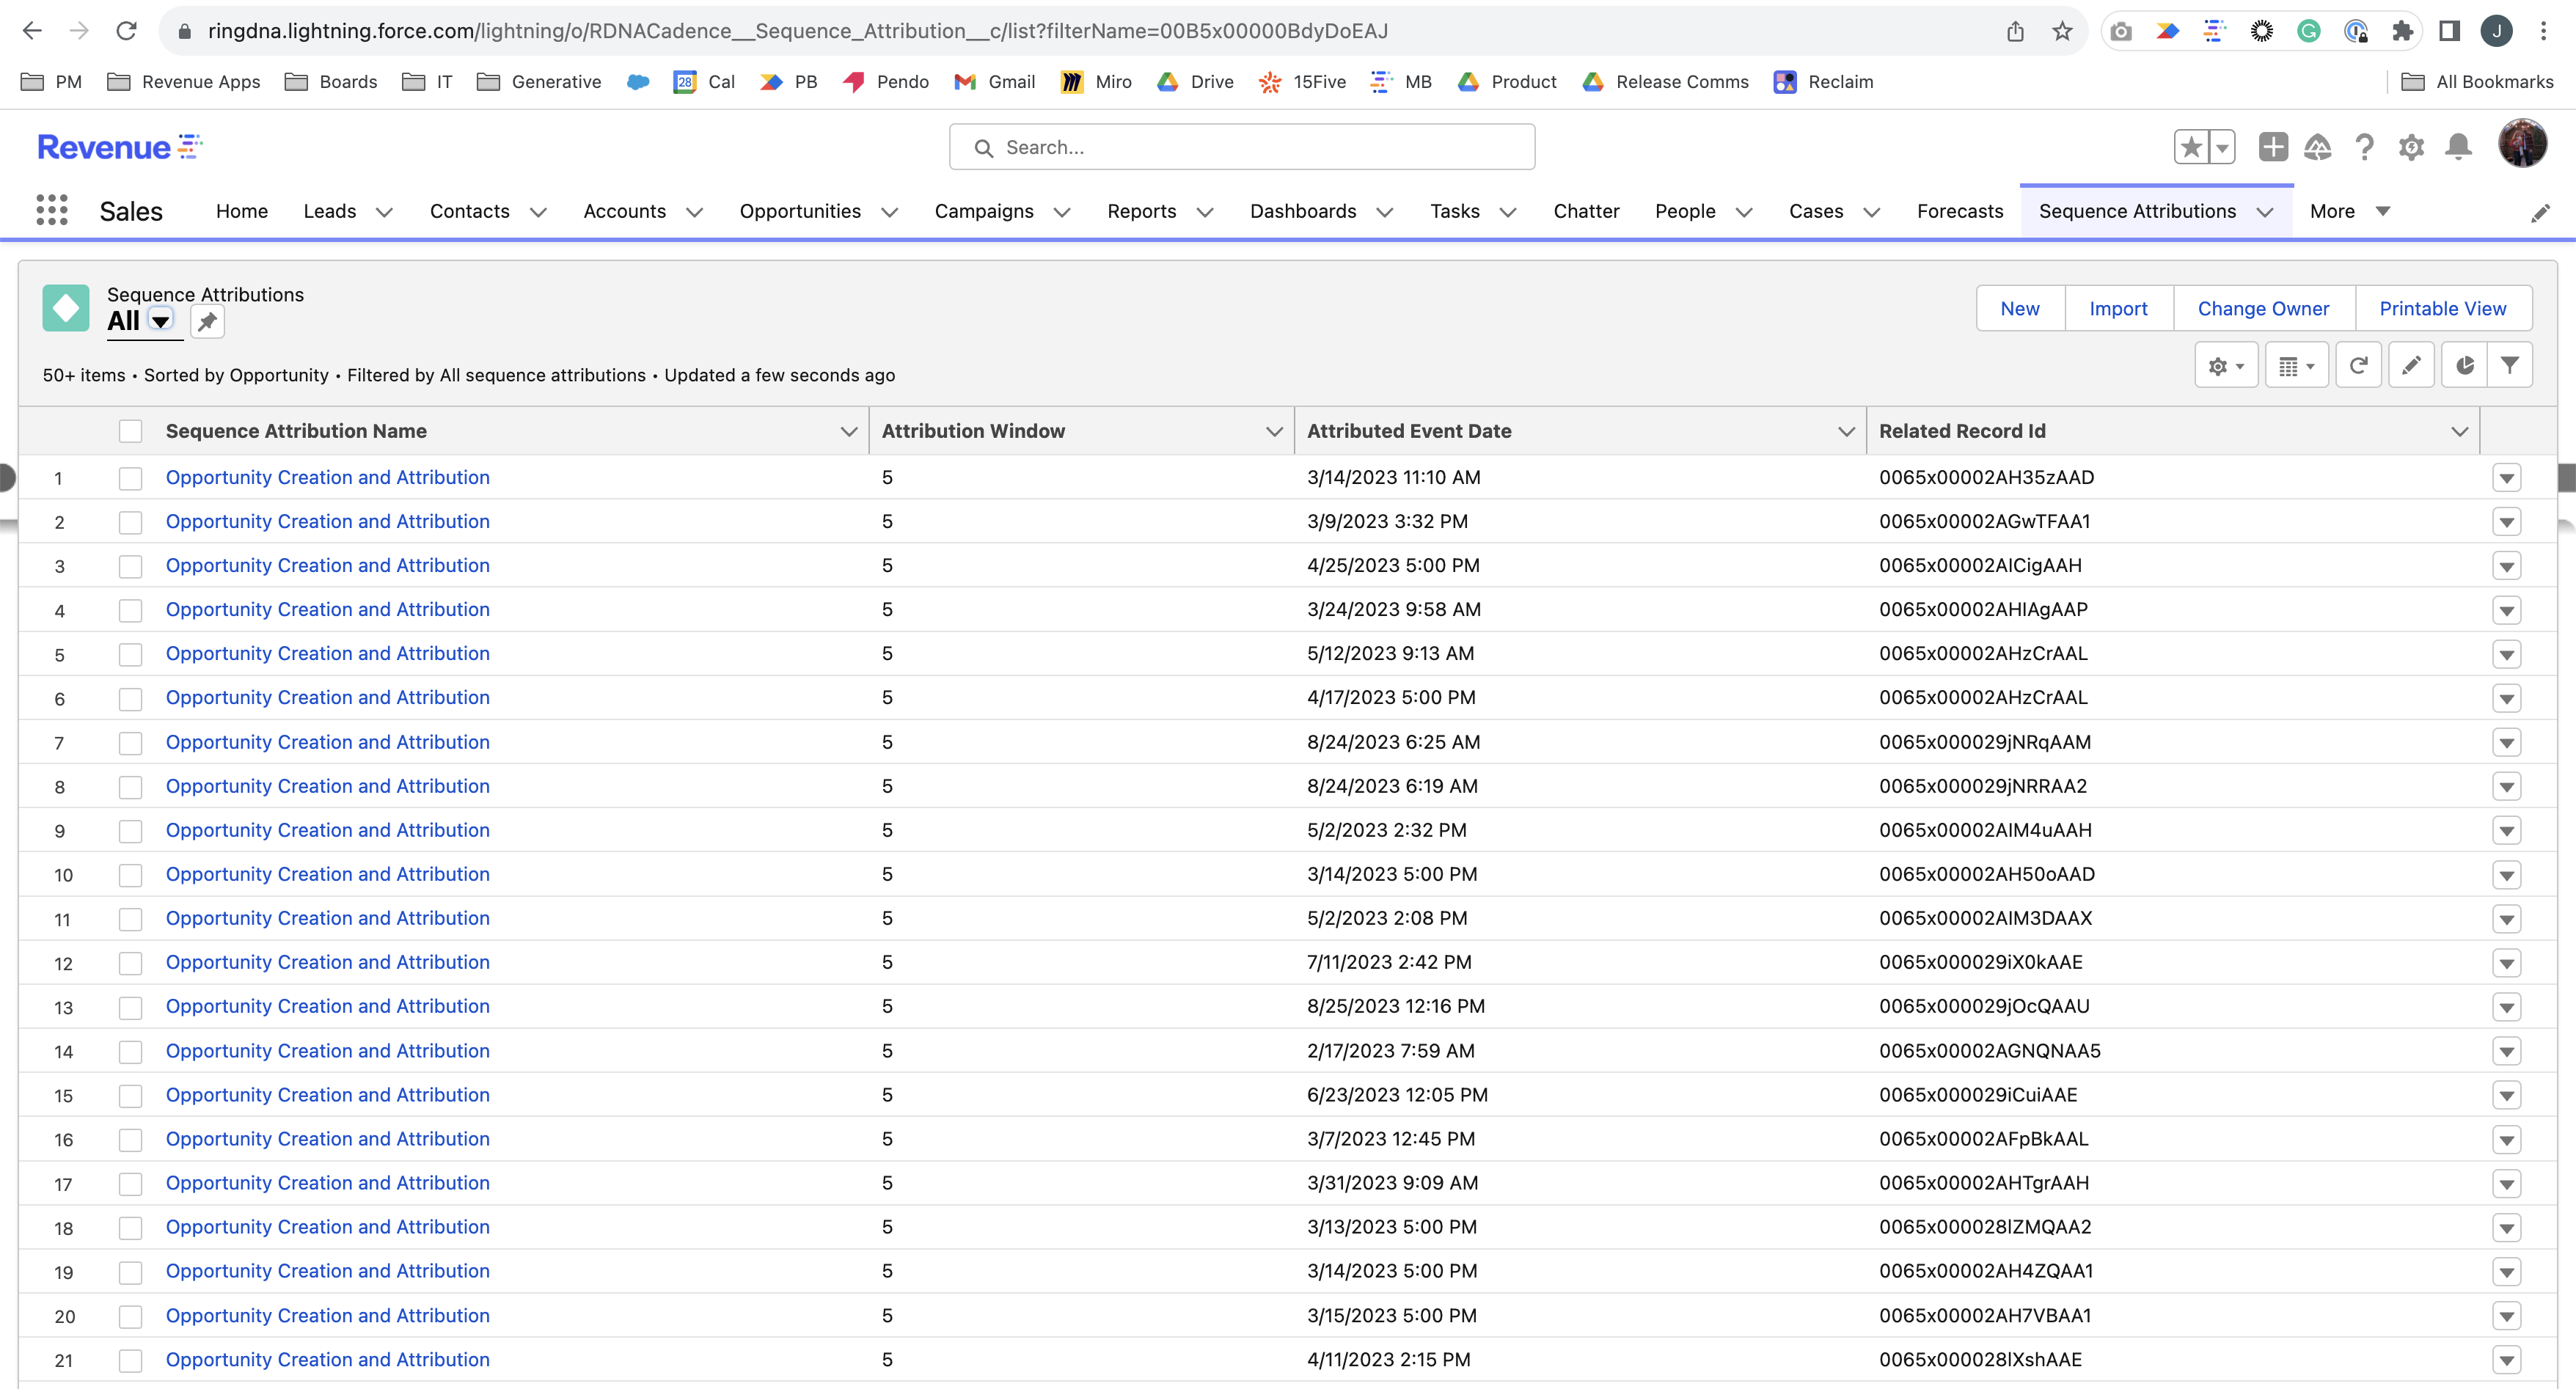Switch to the Forecasts tab
Screen dimensions: 2576x1389
pyautogui.click(x=1960, y=211)
